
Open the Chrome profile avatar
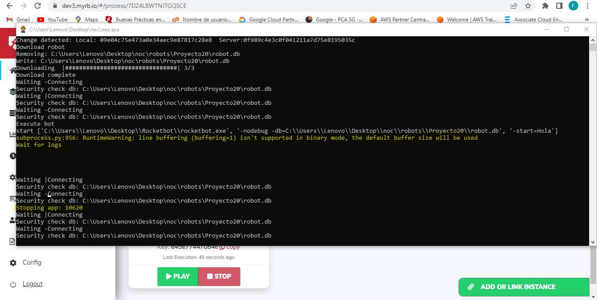pyautogui.click(x=573, y=6)
